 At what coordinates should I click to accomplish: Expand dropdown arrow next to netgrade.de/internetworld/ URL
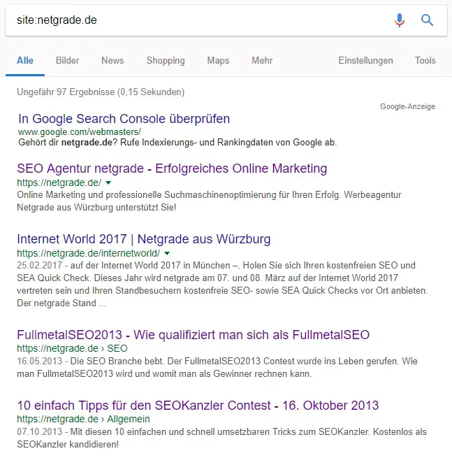click(x=167, y=252)
